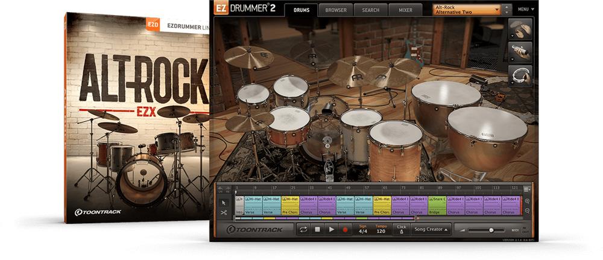Image resolution: width=603 pixels, height=260 pixels.
Task: Hit the hi-hat cymbal in the kit
Action: (x=250, y=122)
